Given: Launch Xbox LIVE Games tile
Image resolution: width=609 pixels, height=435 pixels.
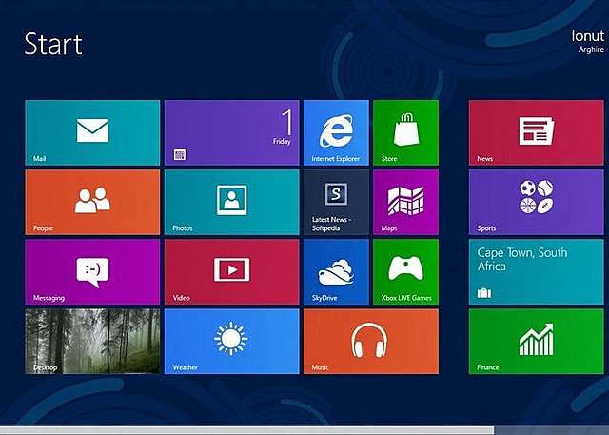Looking at the screenshot, I should pos(406,272).
